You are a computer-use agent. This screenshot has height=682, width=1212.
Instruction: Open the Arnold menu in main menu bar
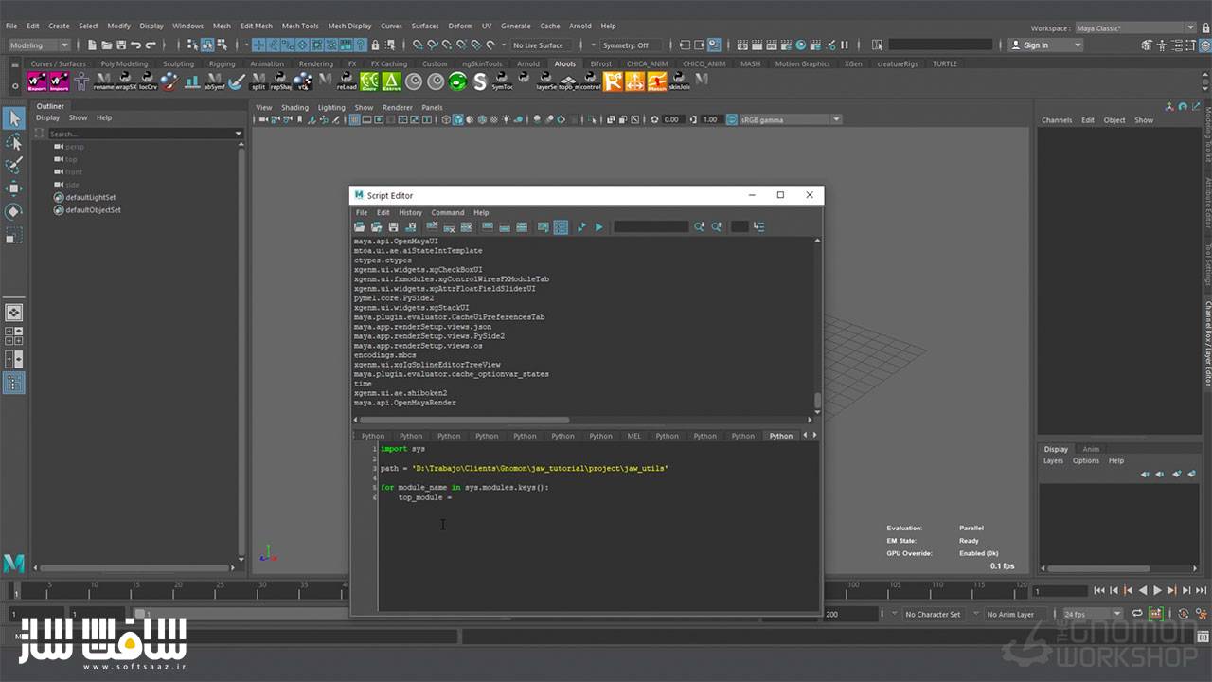point(580,26)
